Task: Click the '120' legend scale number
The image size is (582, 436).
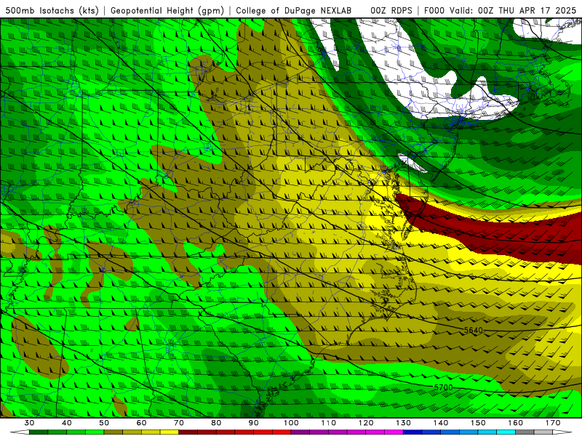Action: point(366,423)
